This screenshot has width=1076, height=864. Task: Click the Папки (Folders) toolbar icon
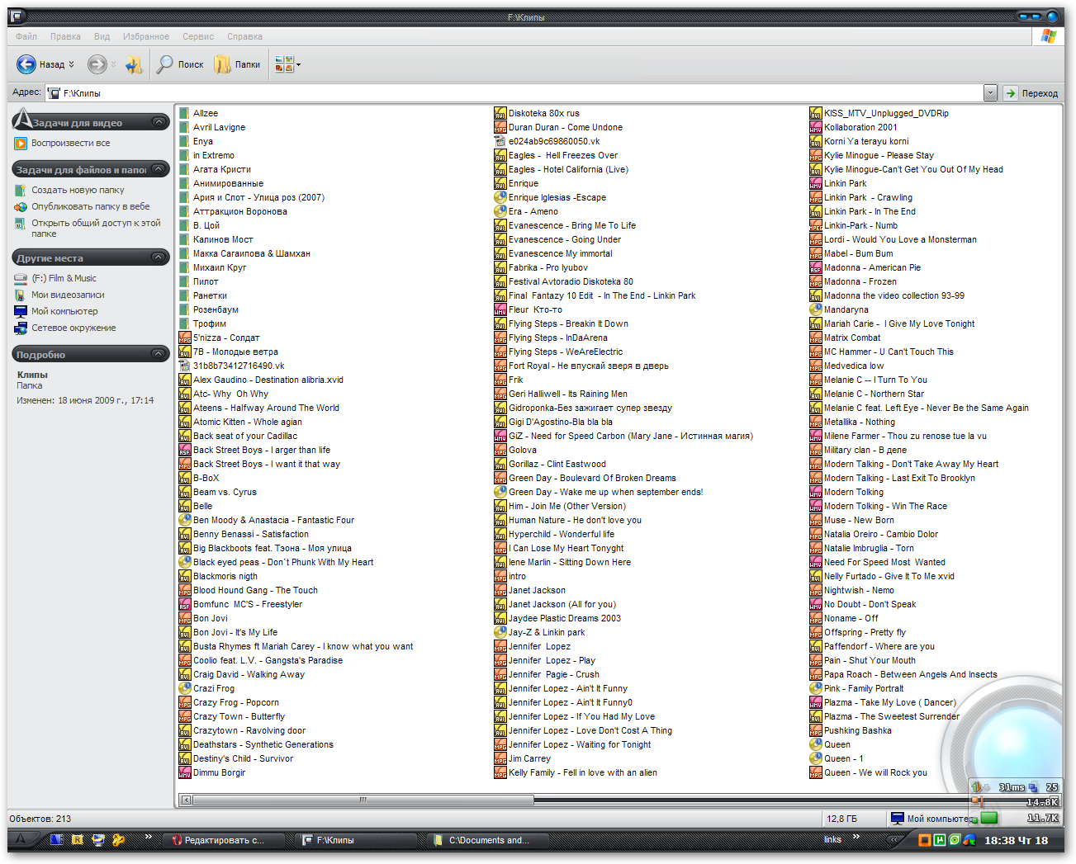(221, 64)
